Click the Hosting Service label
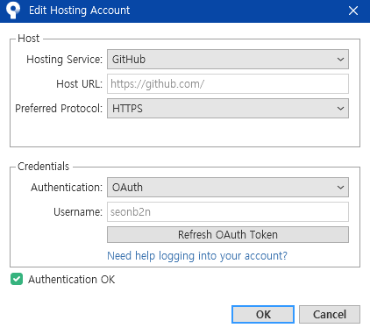Screen dimensions: 370x335 64,60
